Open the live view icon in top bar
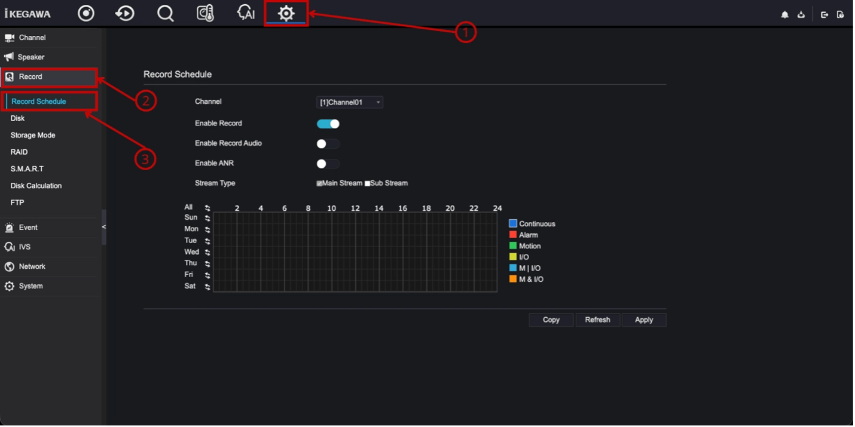Viewport: 855px width, 427px height. 86,13
